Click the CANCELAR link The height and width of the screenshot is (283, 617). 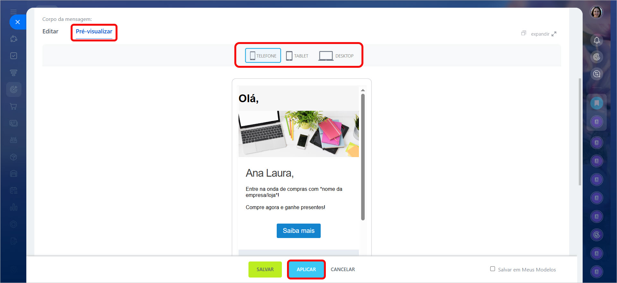(343, 270)
